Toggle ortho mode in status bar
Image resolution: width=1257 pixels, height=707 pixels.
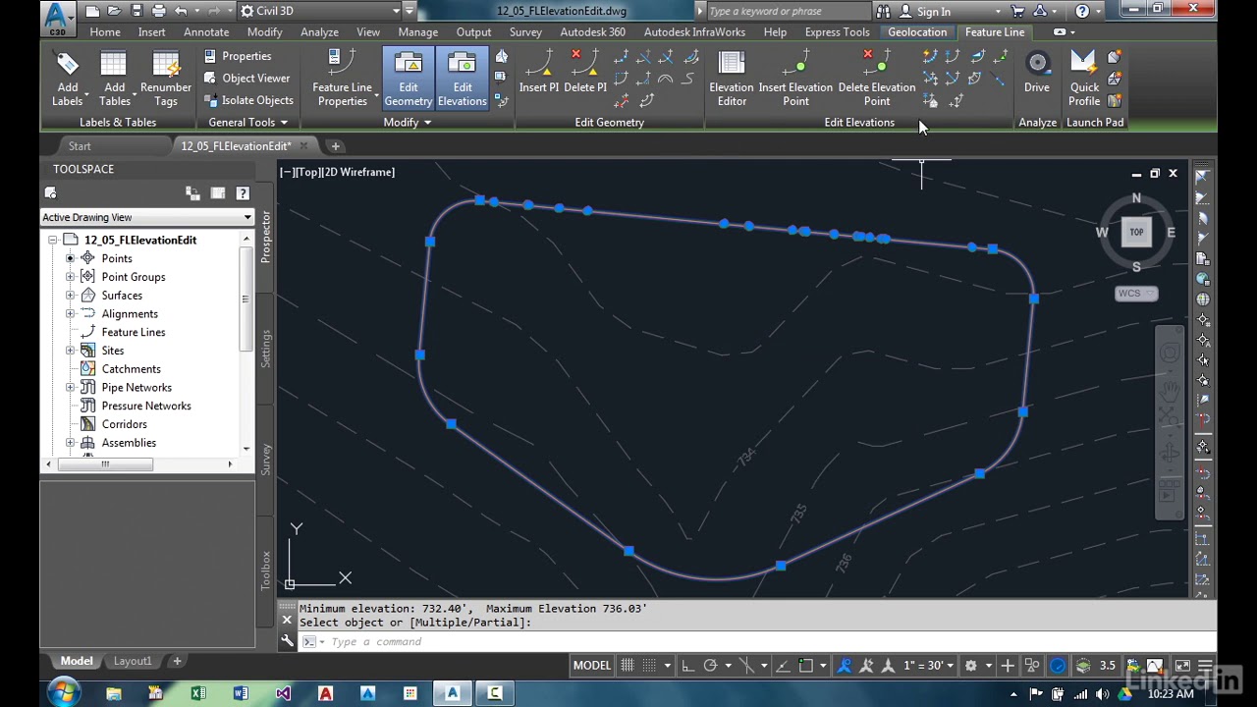click(x=687, y=666)
